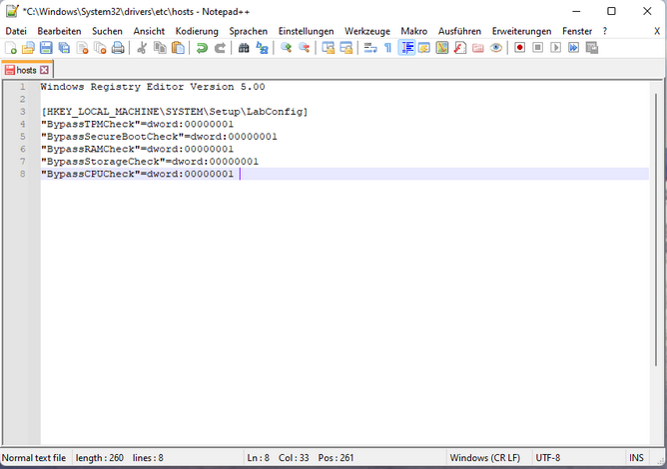Click the Zoom in toolbar icon
The width and height of the screenshot is (667, 469).
pyautogui.click(x=287, y=48)
